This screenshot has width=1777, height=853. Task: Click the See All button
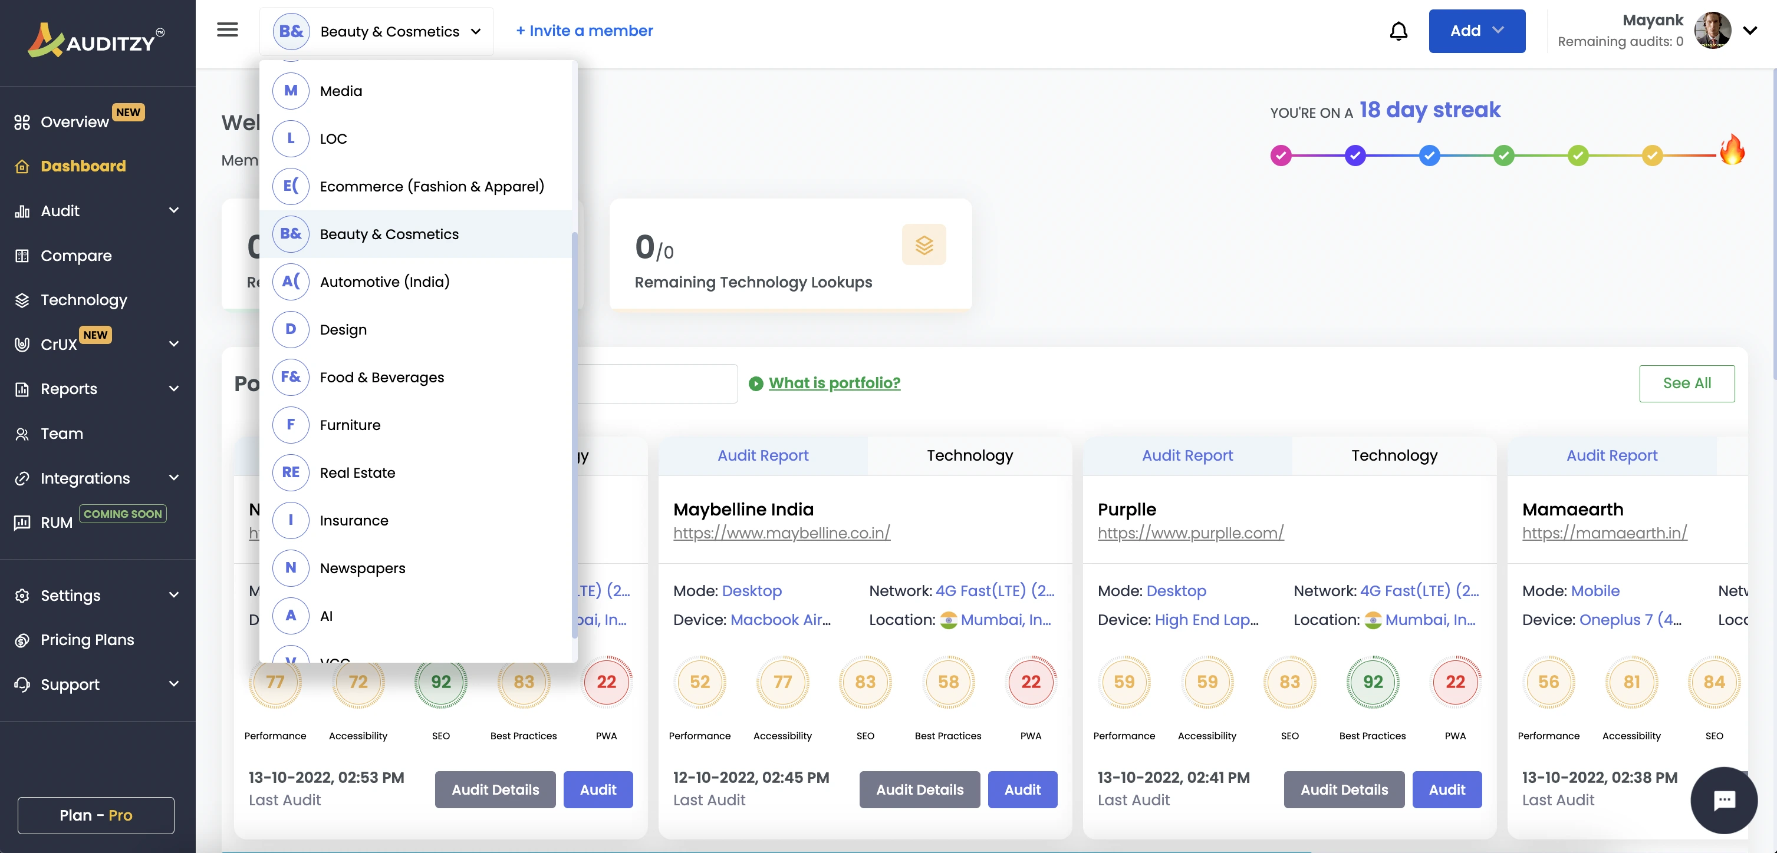[x=1687, y=383]
